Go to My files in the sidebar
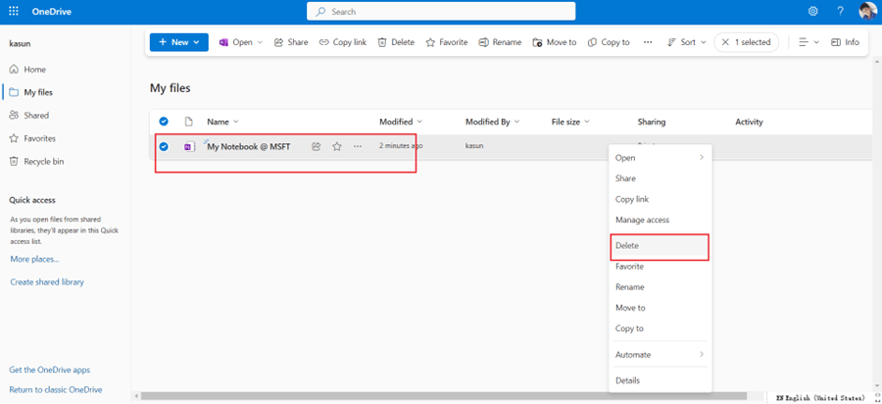This screenshot has height=404, width=882. pos(38,92)
